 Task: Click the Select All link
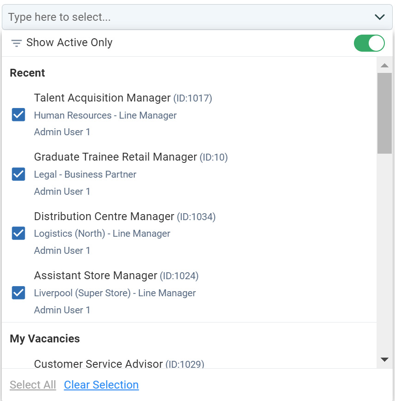coord(33,385)
